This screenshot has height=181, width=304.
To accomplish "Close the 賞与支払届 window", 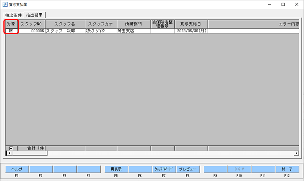I will (297, 4).
